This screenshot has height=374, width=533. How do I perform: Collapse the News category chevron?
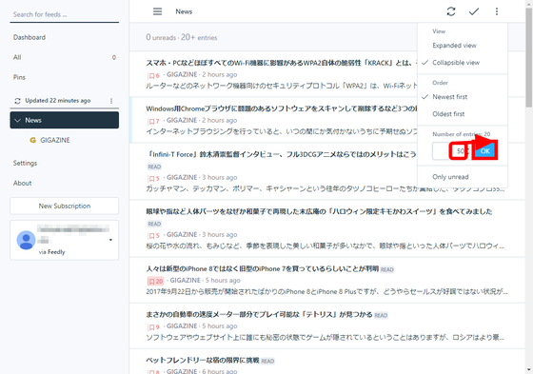tap(18, 120)
